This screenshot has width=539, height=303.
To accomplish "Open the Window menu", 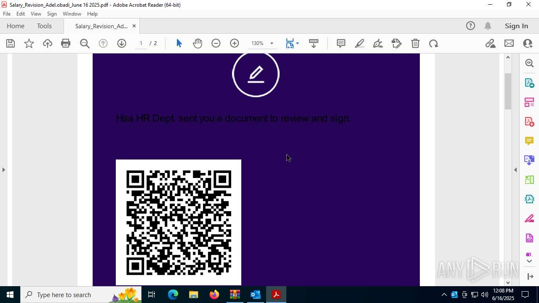I will point(72,14).
